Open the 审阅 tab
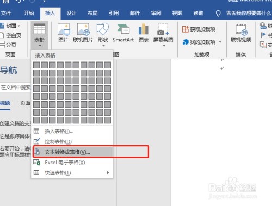The width and height of the screenshot is (272, 206). click(156, 13)
